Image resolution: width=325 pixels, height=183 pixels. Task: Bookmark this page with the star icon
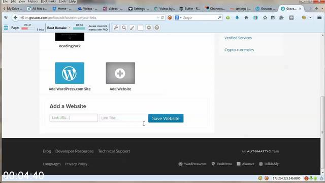(x=265, y=18)
